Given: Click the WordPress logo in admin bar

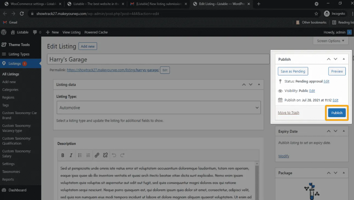Looking at the screenshot, I should [4, 32].
